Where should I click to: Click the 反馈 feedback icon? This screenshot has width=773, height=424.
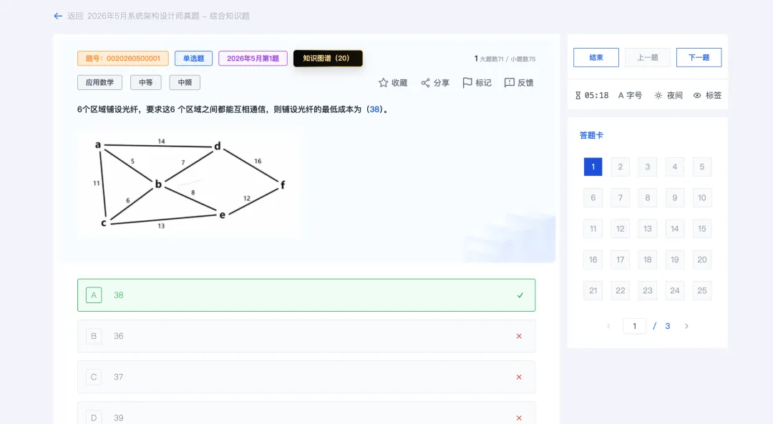[510, 83]
